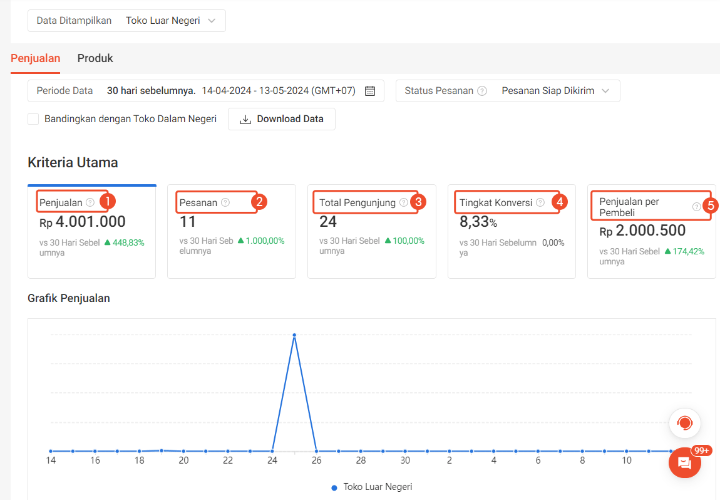Click the Penjualan per Pembeli help icon
Screen dimensions: 720x500
(x=695, y=206)
